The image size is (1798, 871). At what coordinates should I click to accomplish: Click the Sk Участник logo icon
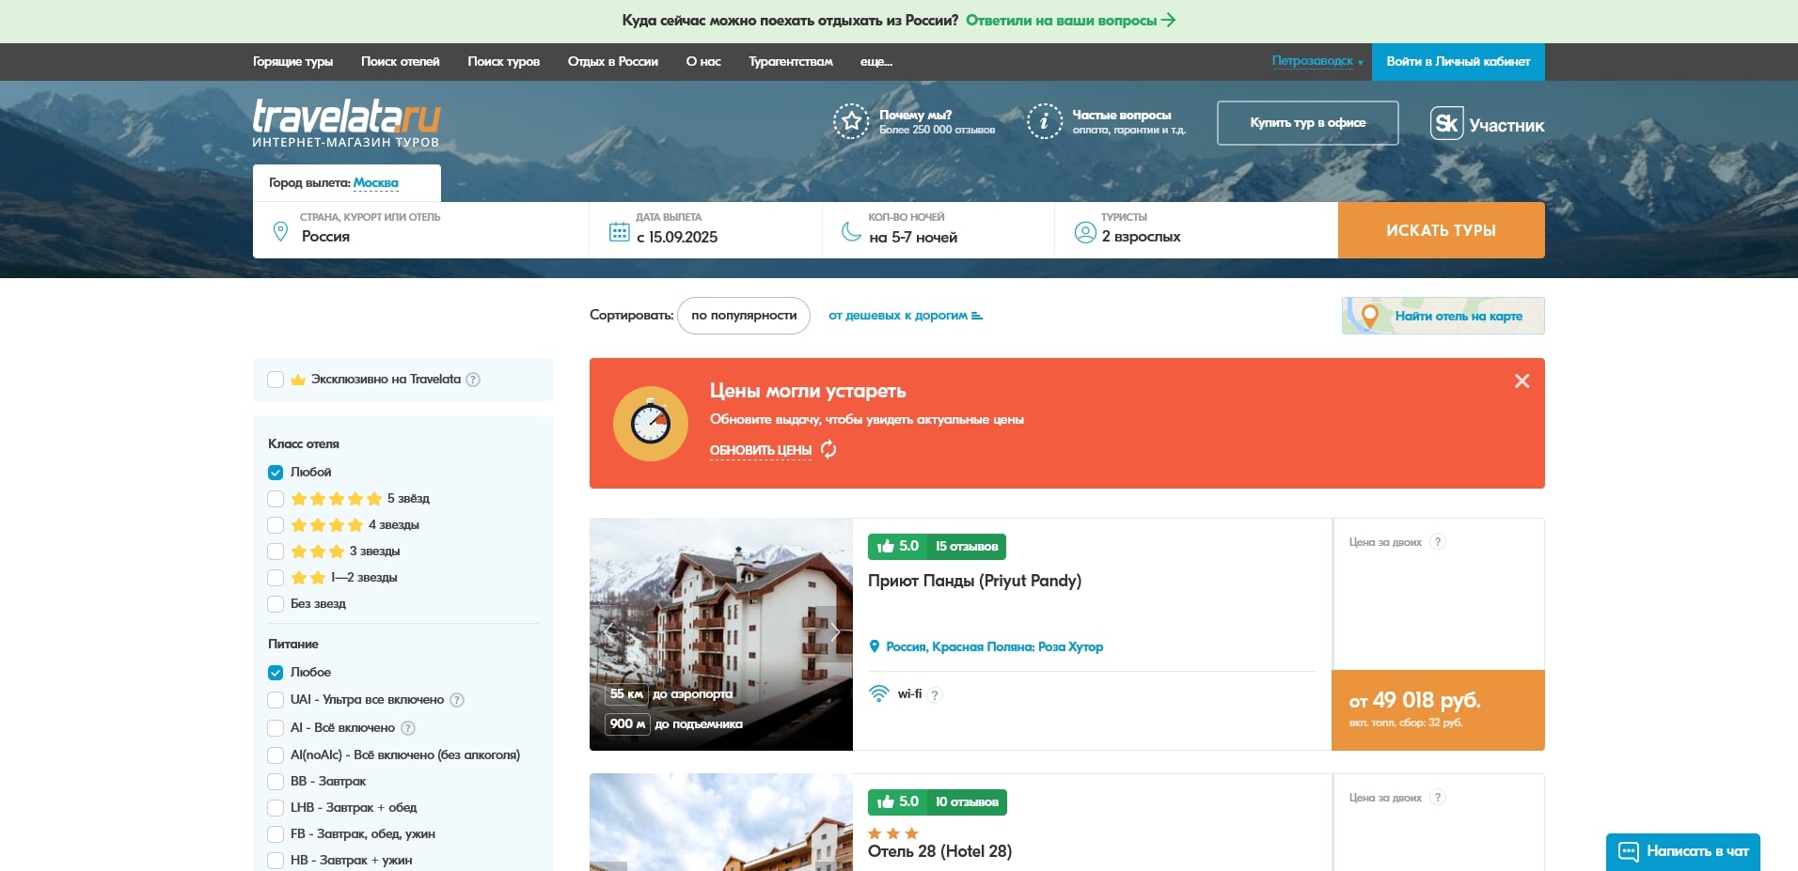click(x=1446, y=123)
